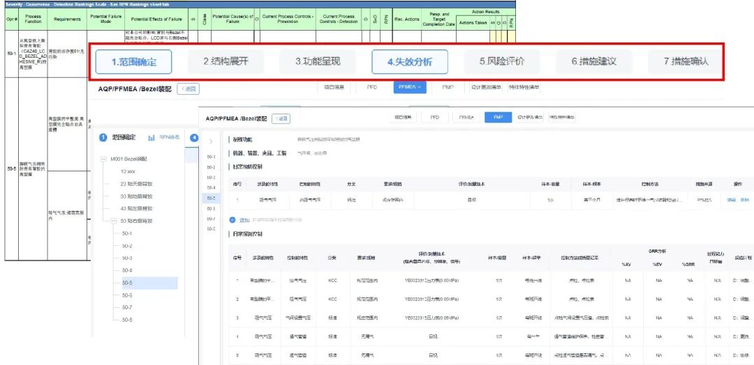This screenshot has height=365, width=754.
Task: Click the blue plus add icon
Action: [232, 220]
